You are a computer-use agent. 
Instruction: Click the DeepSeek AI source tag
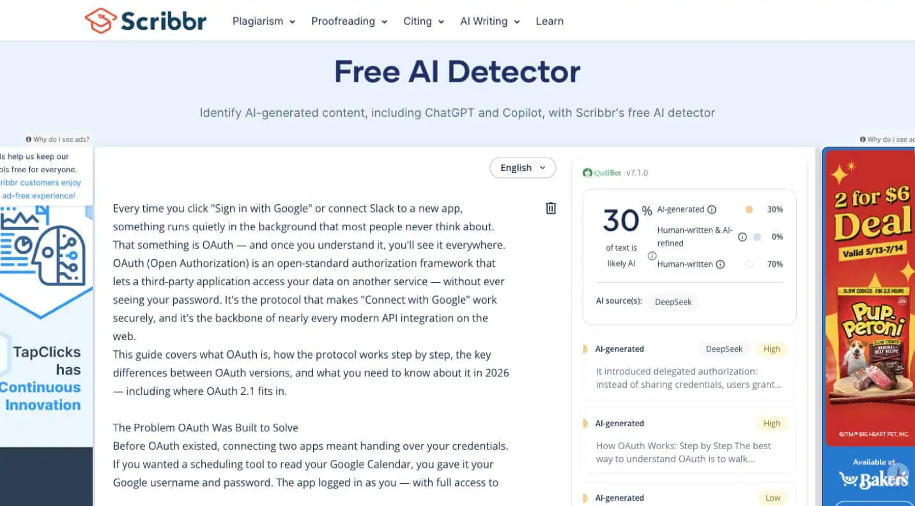(673, 302)
